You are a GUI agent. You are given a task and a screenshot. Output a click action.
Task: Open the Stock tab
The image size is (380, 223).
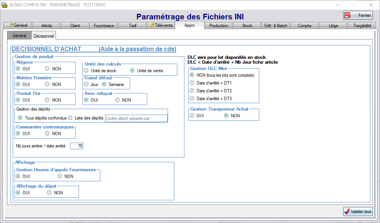tap(247, 26)
